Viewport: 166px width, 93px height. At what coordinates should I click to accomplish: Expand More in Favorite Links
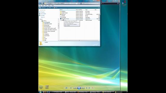coord(43,17)
